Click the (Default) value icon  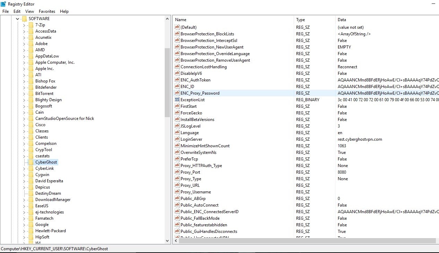tap(177, 27)
